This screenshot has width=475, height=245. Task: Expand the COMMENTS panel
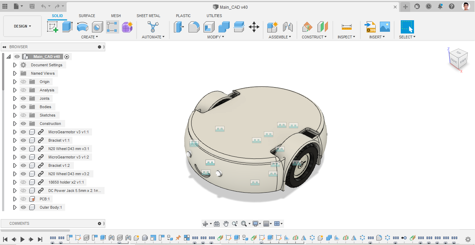coord(19,223)
